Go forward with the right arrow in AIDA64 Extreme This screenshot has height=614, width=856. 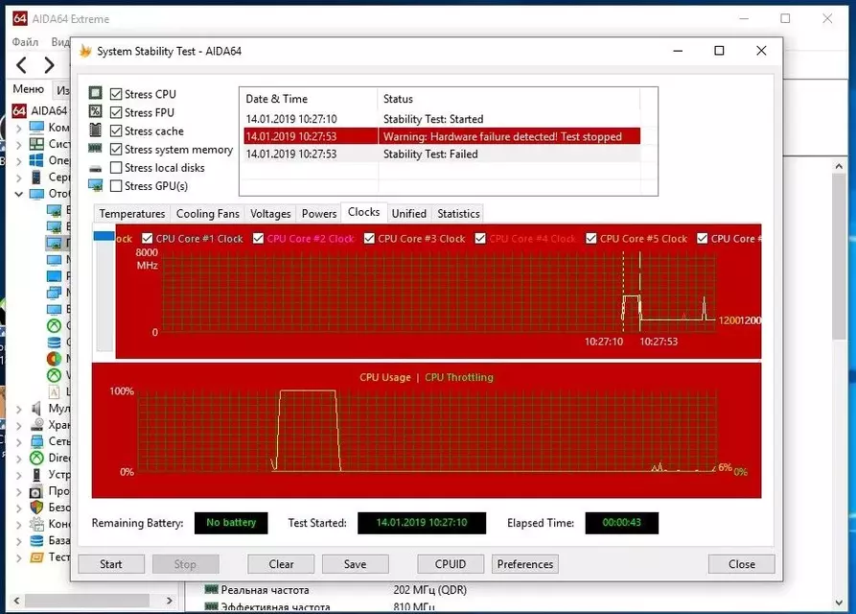tap(49, 65)
